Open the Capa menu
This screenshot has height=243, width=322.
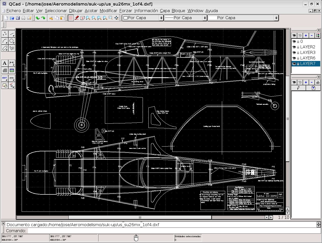165,11
